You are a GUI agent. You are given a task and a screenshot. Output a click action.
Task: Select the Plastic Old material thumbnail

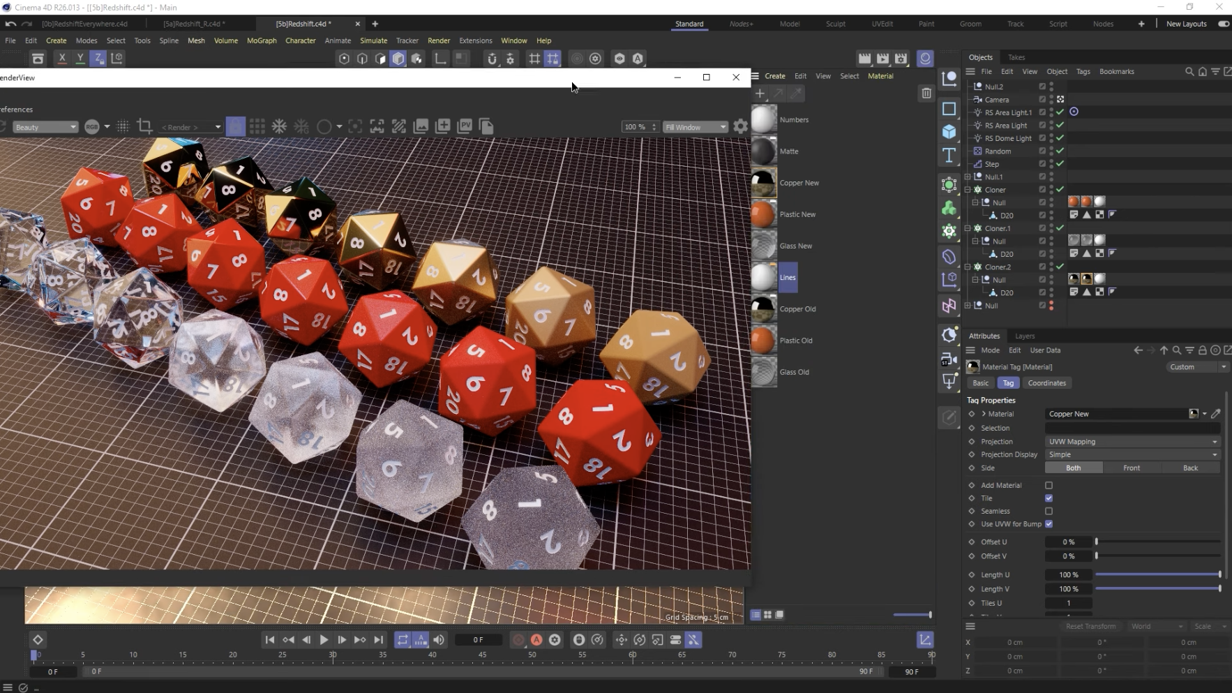tap(763, 341)
